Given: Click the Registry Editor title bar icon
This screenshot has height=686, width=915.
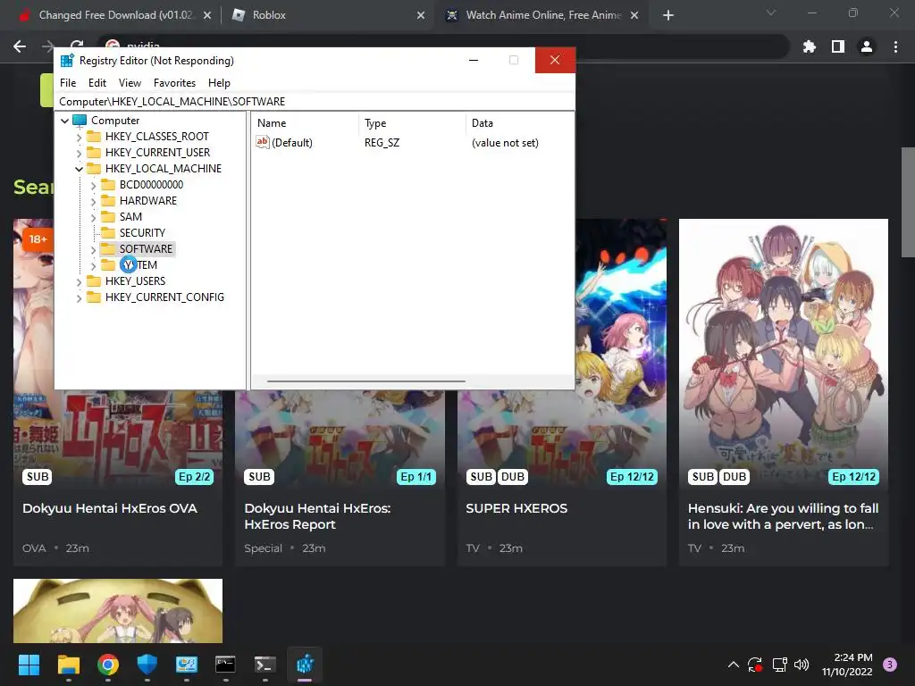Looking at the screenshot, I should coord(67,61).
